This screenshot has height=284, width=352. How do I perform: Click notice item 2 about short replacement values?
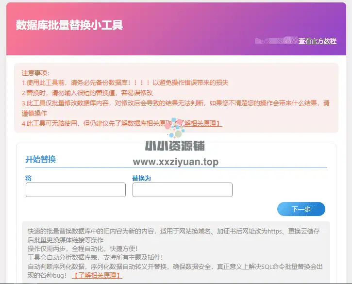coord(87,93)
